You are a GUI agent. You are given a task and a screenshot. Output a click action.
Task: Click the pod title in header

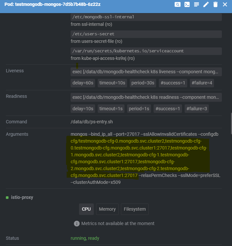(x=52, y=4)
